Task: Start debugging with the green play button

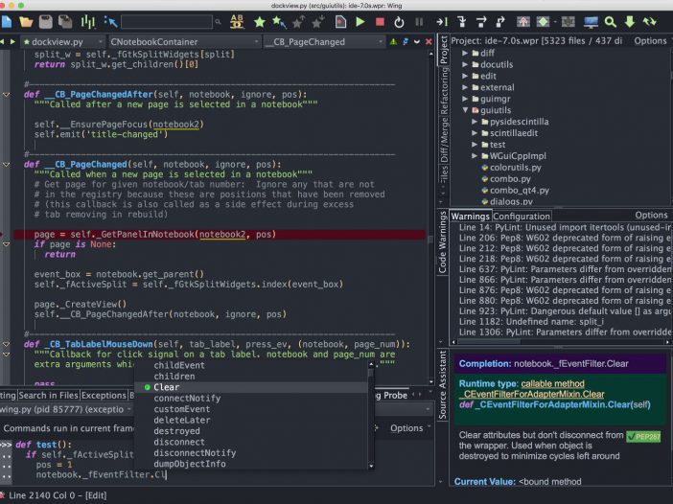Action: (360, 21)
